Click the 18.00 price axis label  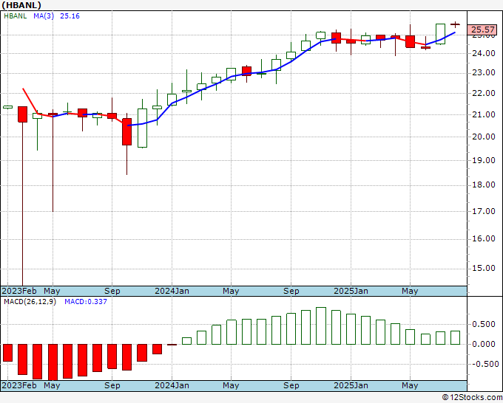(484, 185)
